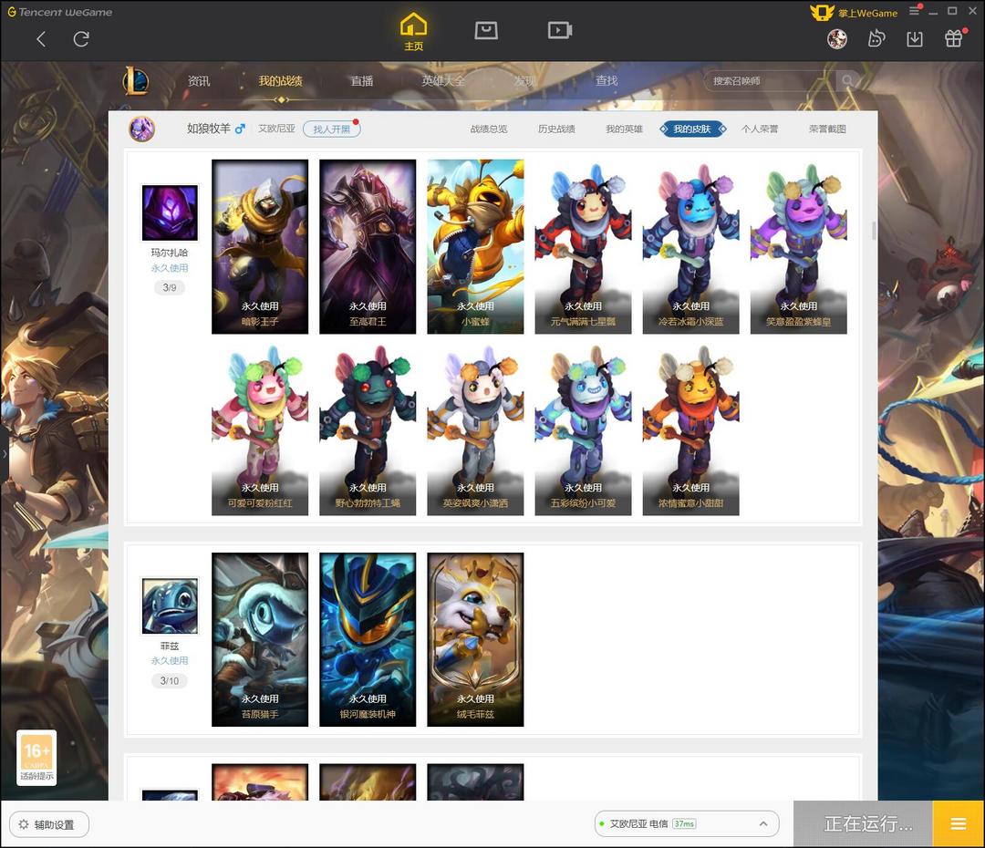The height and width of the screenshot is (848, 985).
Task: Switch to the 英雄大全 tab
Action: [443, 81]
